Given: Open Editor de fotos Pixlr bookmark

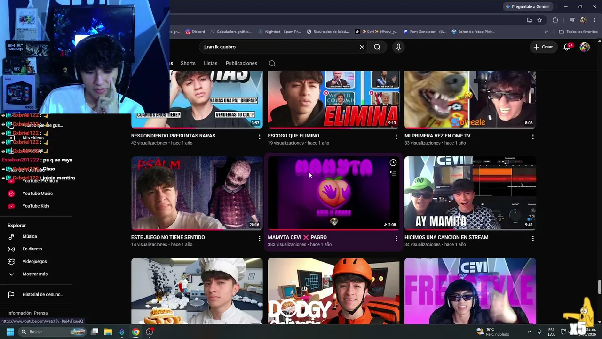Looking at the screenshot, I should point(473,32).
